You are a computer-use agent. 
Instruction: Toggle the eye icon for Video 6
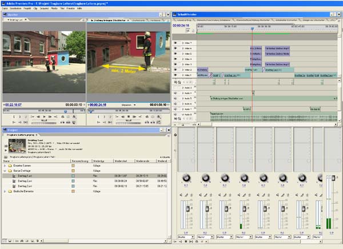(x=176, y=48)
